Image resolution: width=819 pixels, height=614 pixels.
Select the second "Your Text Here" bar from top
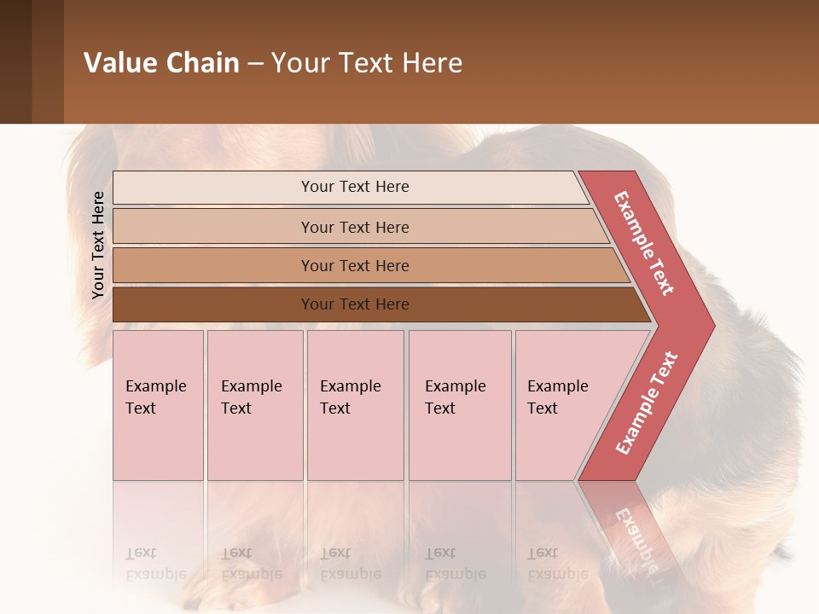[354, 227]
